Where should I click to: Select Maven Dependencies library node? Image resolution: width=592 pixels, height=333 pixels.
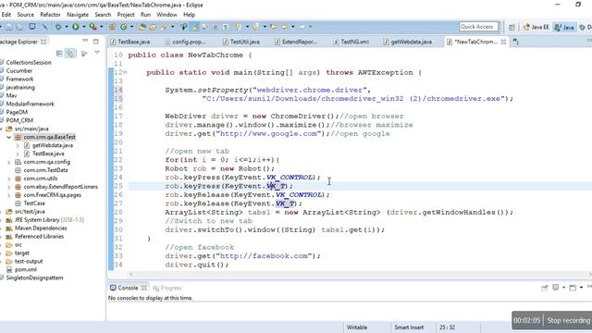[x=41, y=228]
